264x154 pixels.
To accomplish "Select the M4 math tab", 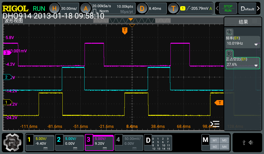I will 224,147.
